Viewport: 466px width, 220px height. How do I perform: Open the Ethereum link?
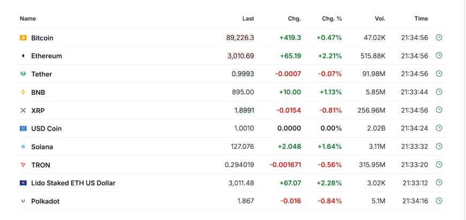pyautogui.click(x=47, y=56)
